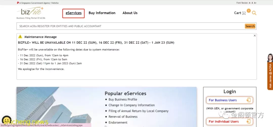The image size is (273, 127).
Task: Click Ask Jamie avatar photo
Action: pyautogui.click(x=270, y=58)
